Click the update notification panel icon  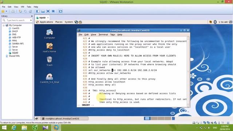pos(210,22)
